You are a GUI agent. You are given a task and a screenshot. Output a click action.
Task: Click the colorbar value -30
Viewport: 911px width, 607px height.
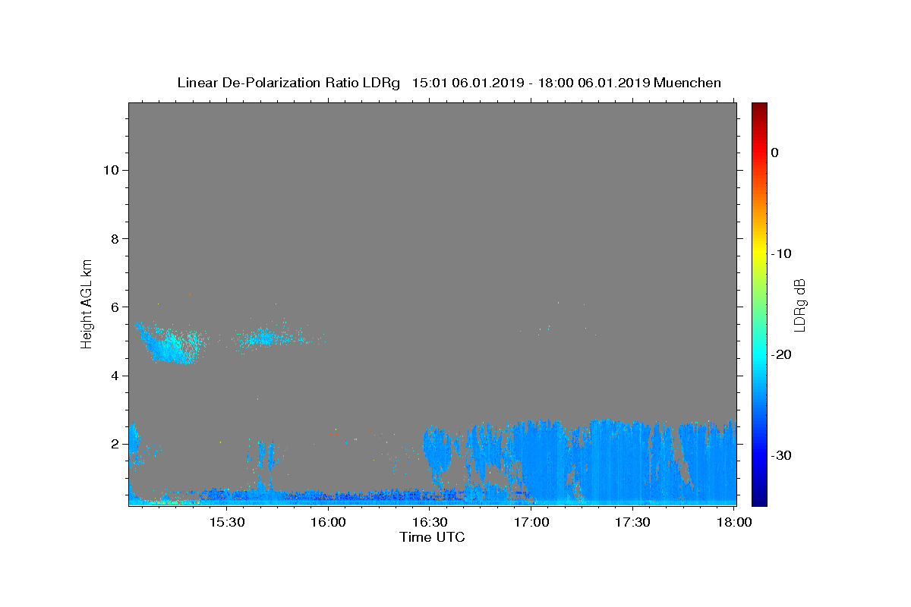781,455
